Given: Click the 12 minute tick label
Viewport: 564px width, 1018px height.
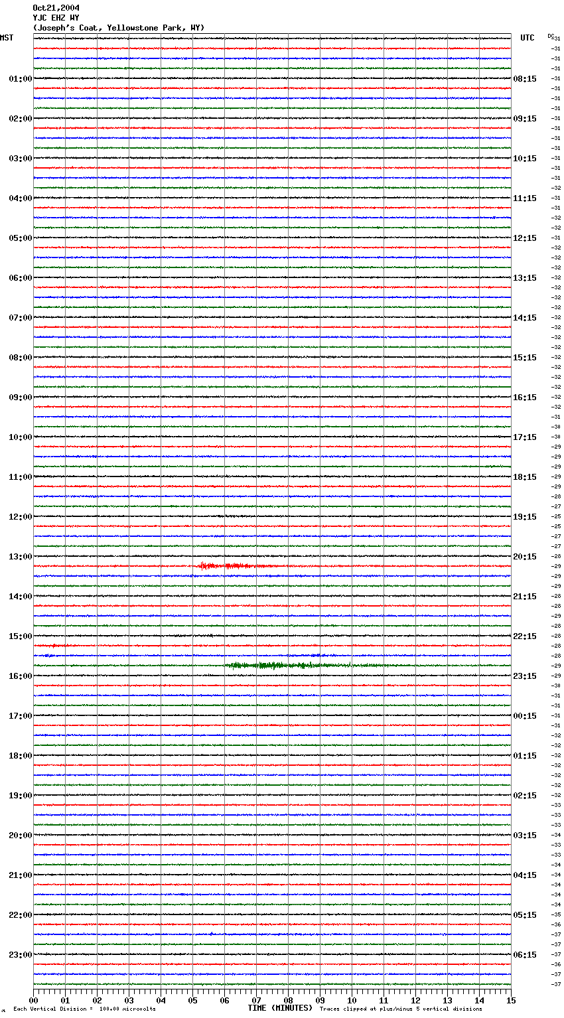Looking at the screenshot, I should click(415, 1000).
